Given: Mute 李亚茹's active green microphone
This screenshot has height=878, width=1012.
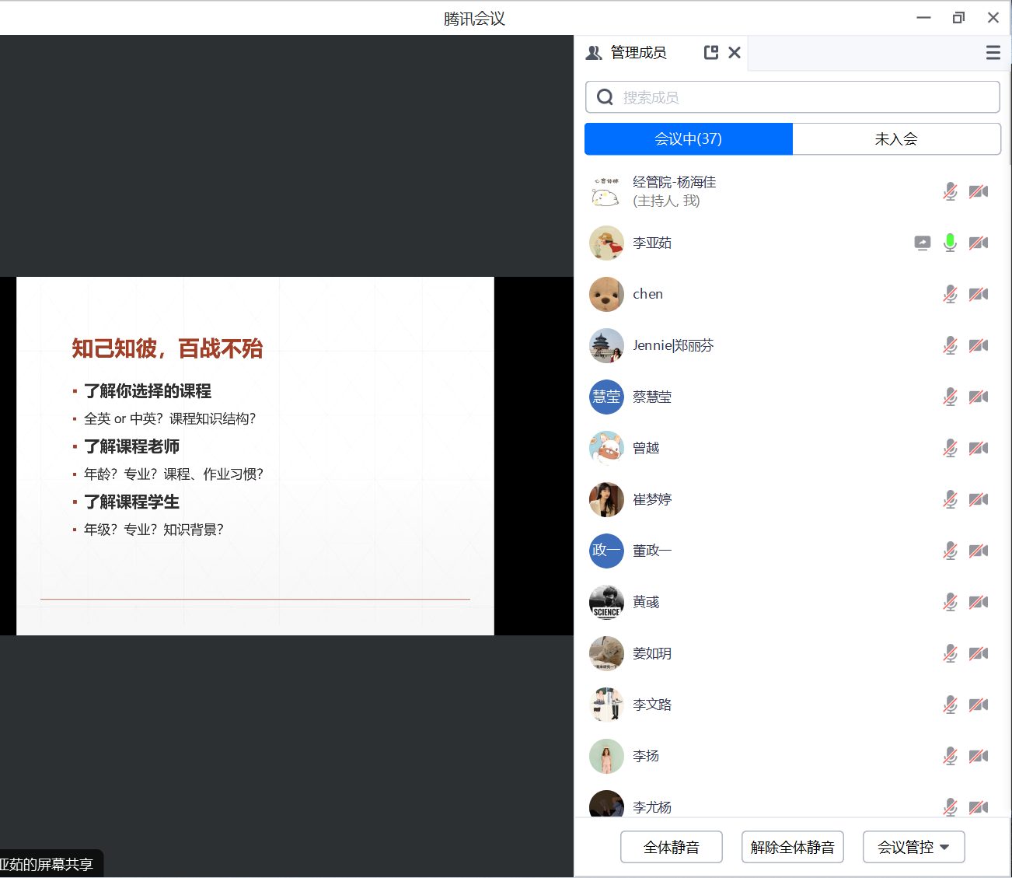Looking at the screenshot, I should pos(950,243).
